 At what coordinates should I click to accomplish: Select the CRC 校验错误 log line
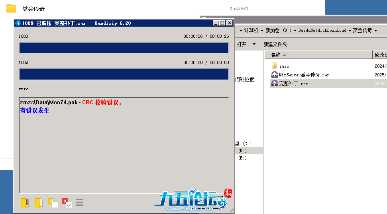(71, 103)
